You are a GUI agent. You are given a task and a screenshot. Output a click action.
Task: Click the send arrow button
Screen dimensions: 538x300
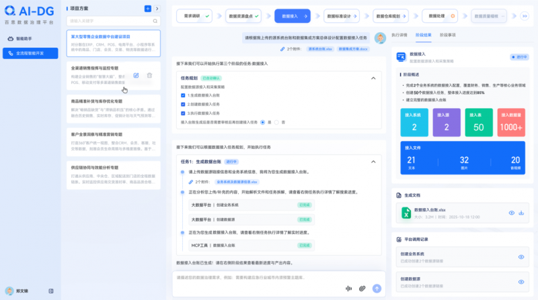[377, 289]
